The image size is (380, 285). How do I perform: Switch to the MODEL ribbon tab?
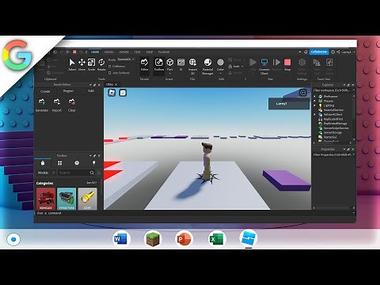(x=108, y=52)
